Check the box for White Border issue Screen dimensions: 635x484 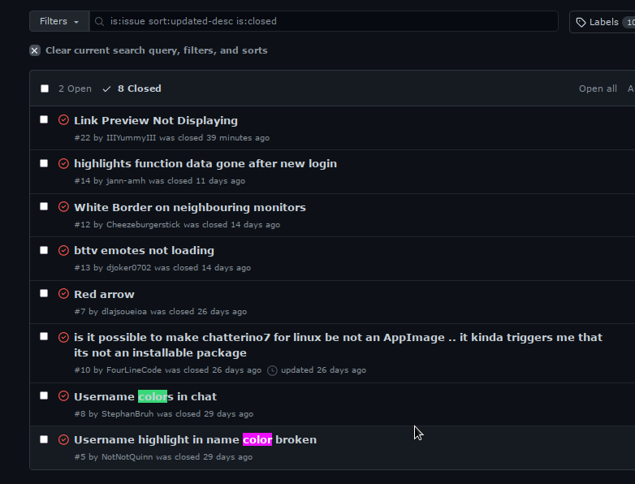44,206
